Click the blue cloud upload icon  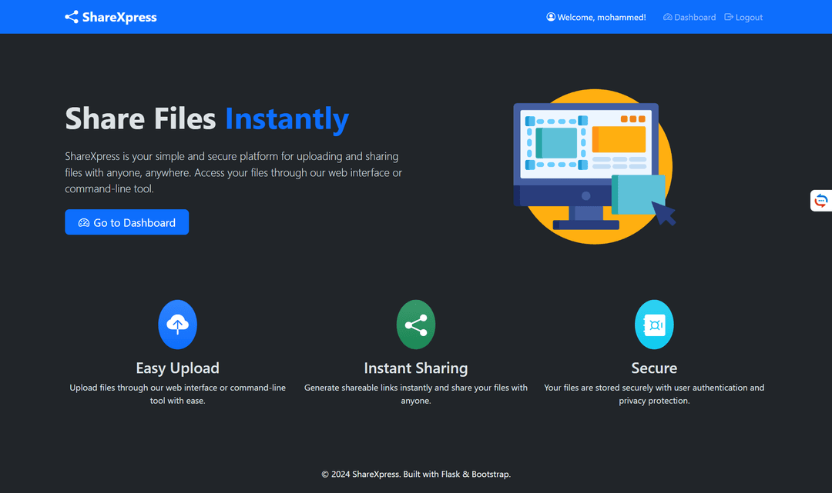click(177, 325)
